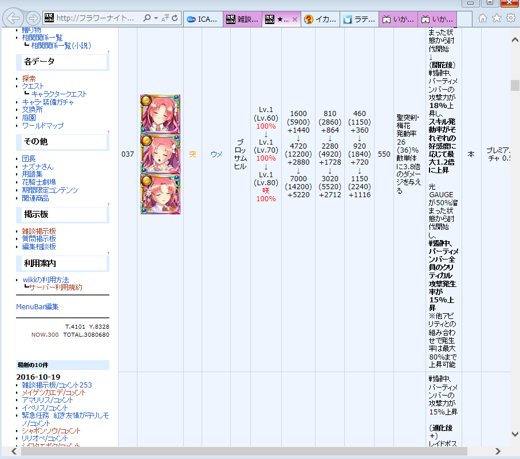This screenshot has width=520, height=459.
Task: Switch to the last いか... tab
Action: [x=438, y=19]
